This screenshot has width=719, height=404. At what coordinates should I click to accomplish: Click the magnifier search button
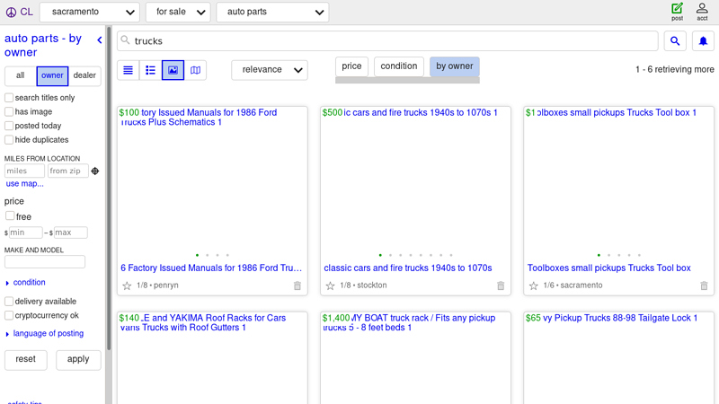(675, 41)
